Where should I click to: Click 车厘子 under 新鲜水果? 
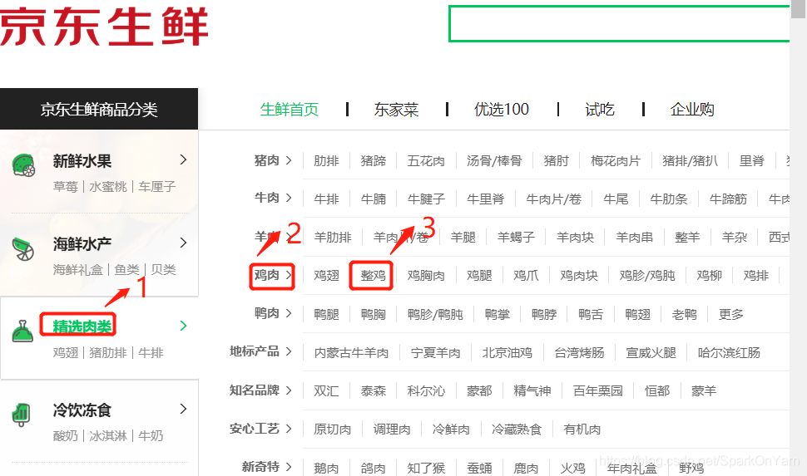[x=156, y=187]
